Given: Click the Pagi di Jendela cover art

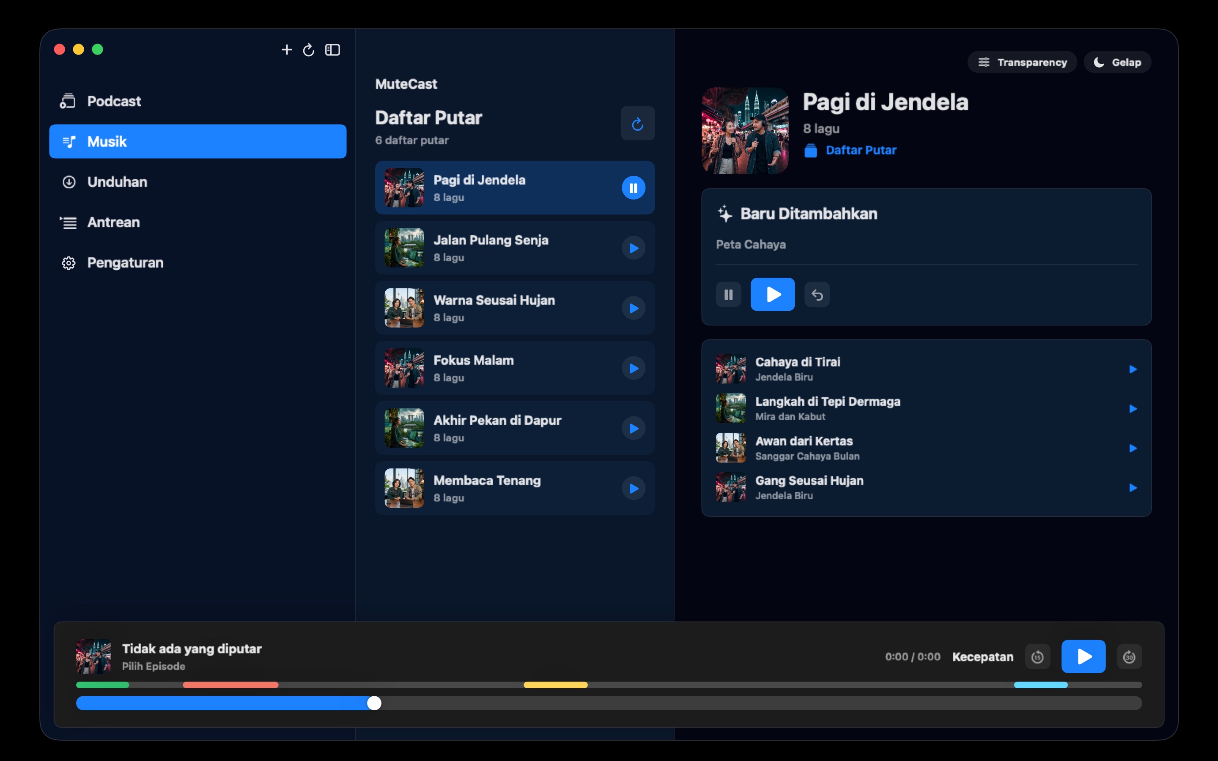Looking at the screenshot, I should (x=745, y=131).
